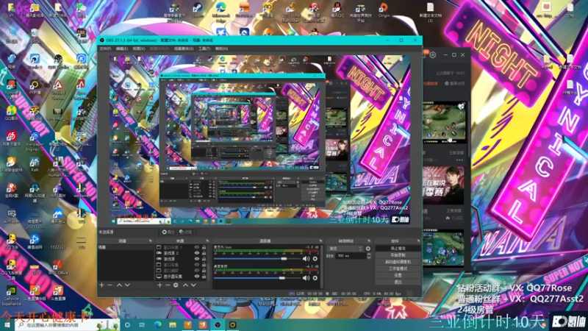Undock the 混音器 (Mixer) panel with its header icon
This screenshot has height=331, width=588.
(320, 241)
